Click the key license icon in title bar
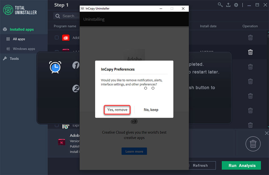The height and width of the screenshot is (175, 269). (x=220, y=5)
